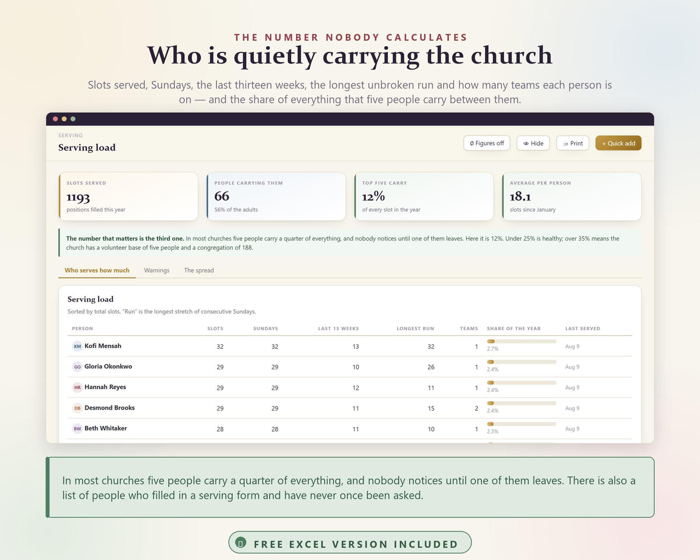Toggle the Figures off button

pyautogui.click(x=487, y=143)
